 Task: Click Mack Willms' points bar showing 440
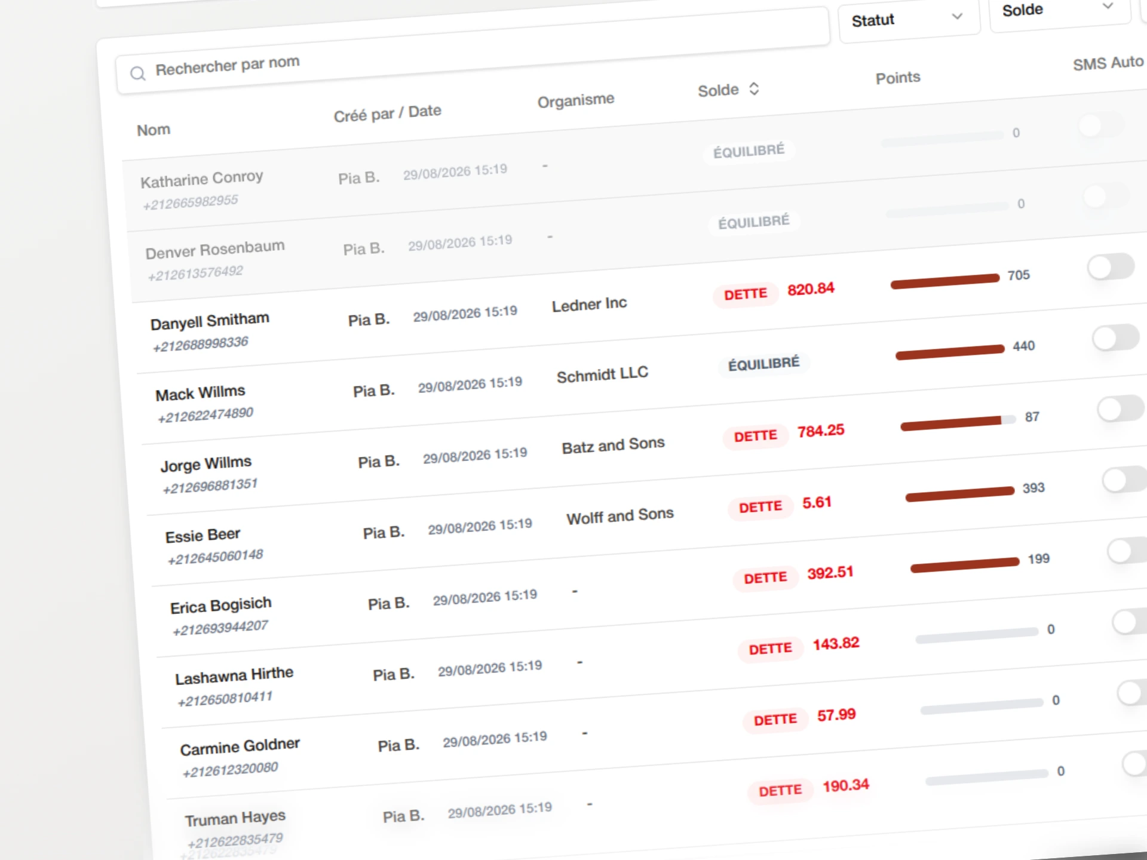(950, 352)
